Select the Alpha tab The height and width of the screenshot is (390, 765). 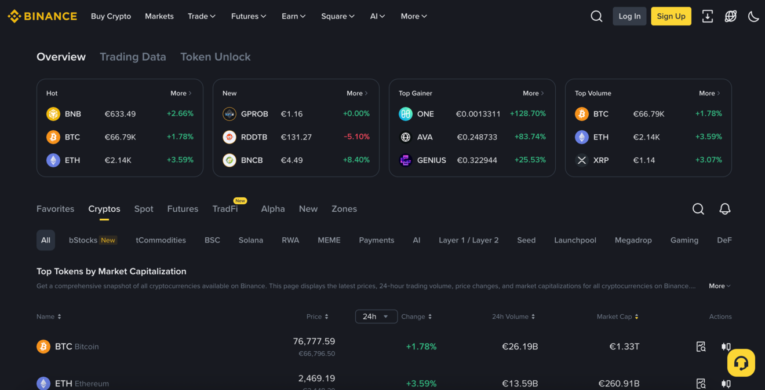pos(273,209)
